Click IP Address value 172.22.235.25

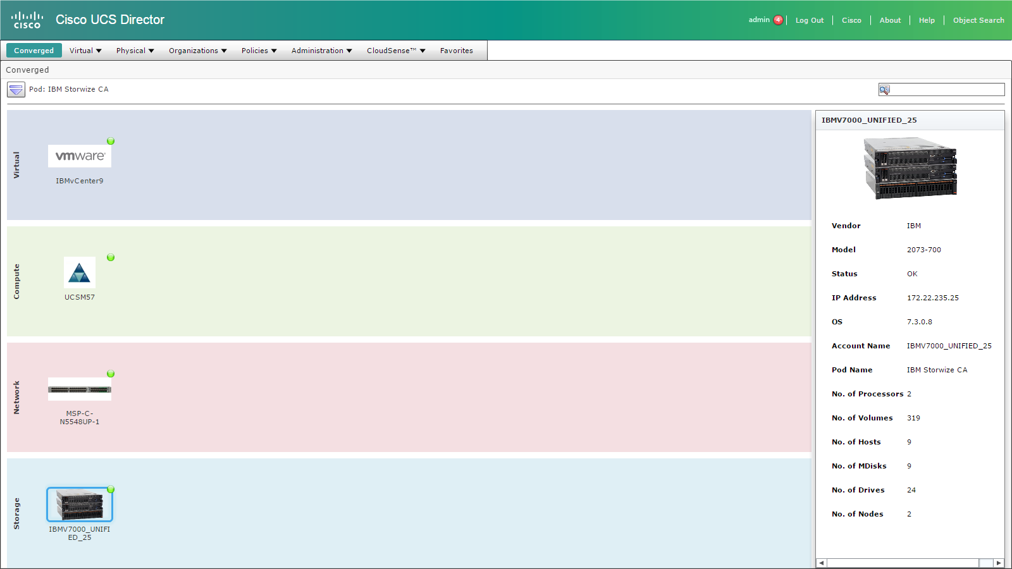pos(933,298)
